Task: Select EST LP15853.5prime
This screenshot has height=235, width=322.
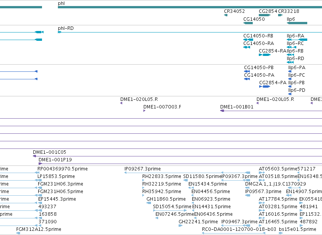Action: (56, 176)
